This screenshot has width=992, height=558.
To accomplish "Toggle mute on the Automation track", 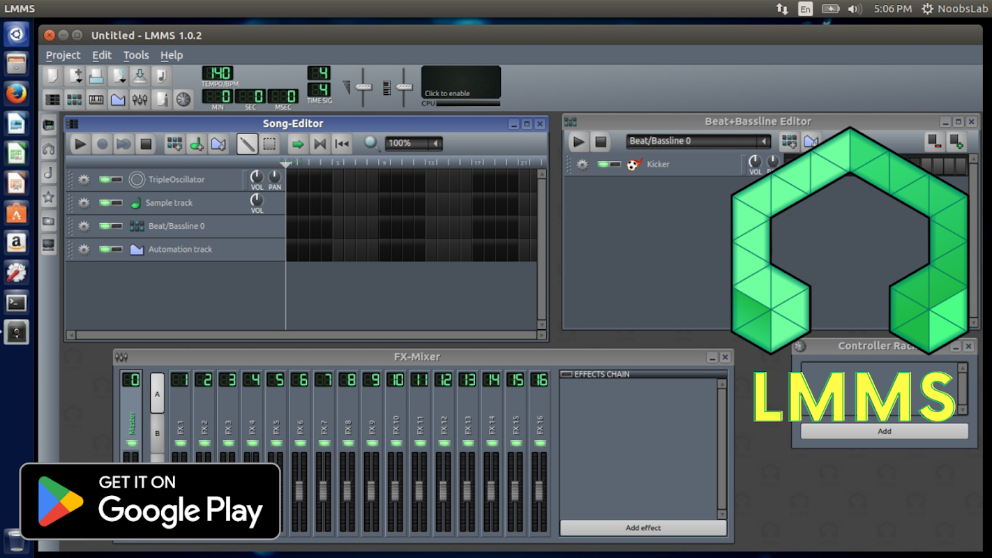I will tap(106, 249).
